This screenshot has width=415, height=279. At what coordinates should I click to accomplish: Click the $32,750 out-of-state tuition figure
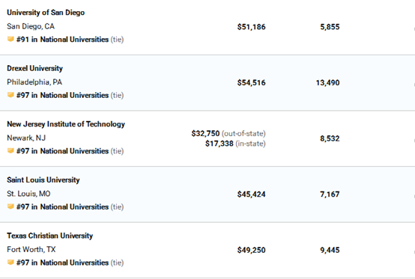pos(206,133)
